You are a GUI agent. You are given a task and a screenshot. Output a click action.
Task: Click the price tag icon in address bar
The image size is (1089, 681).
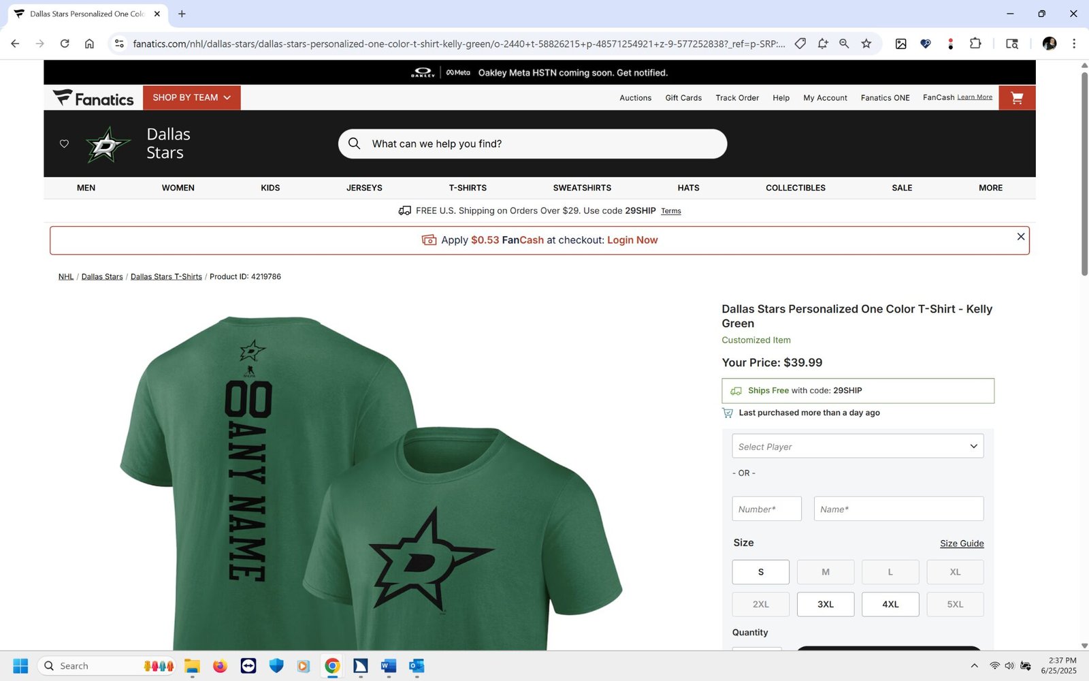point(800,44)
